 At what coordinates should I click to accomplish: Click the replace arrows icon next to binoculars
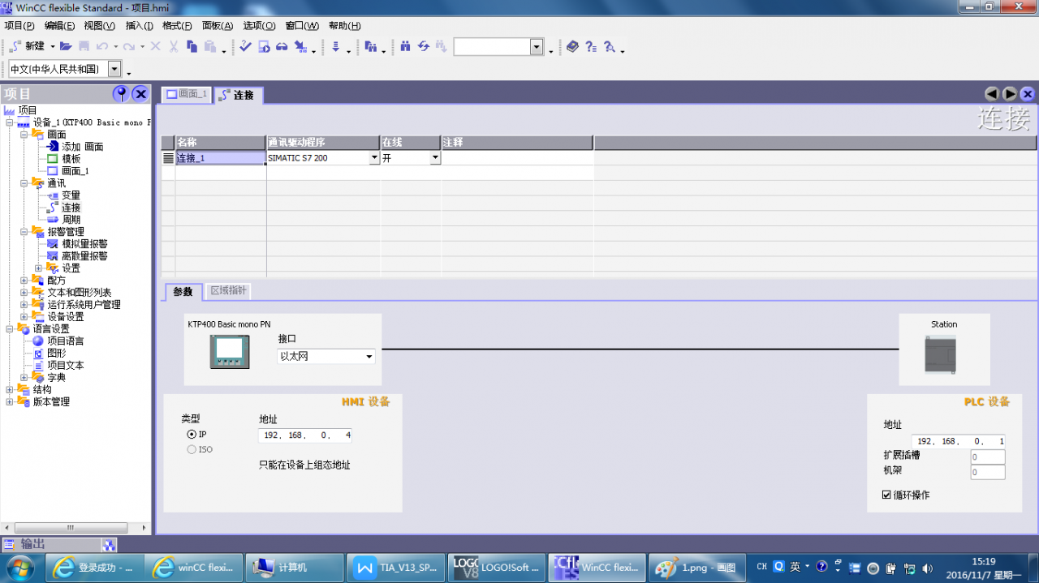pyautogui.click(x=423, y=47)
